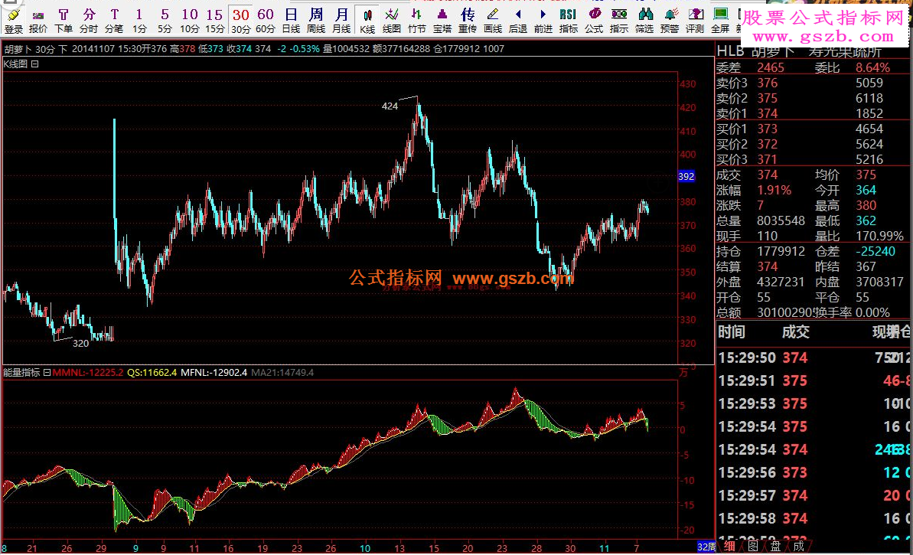913x555 pixels.
Task: Toggle the K线 candlestick chart style
Action: [x=367, y=20]
